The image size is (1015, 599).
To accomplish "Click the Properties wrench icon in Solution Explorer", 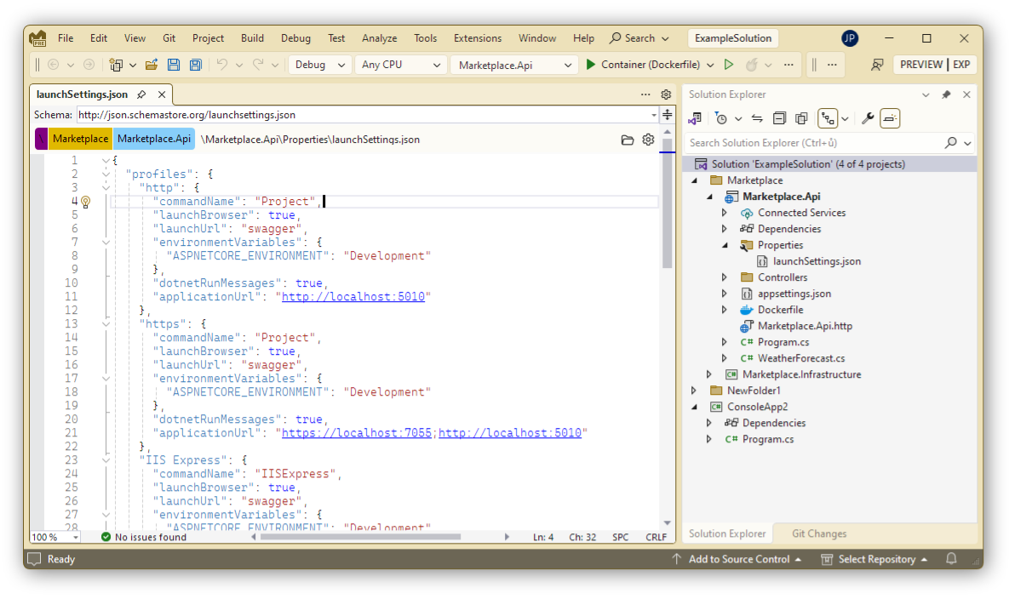I will coord(867,118).
